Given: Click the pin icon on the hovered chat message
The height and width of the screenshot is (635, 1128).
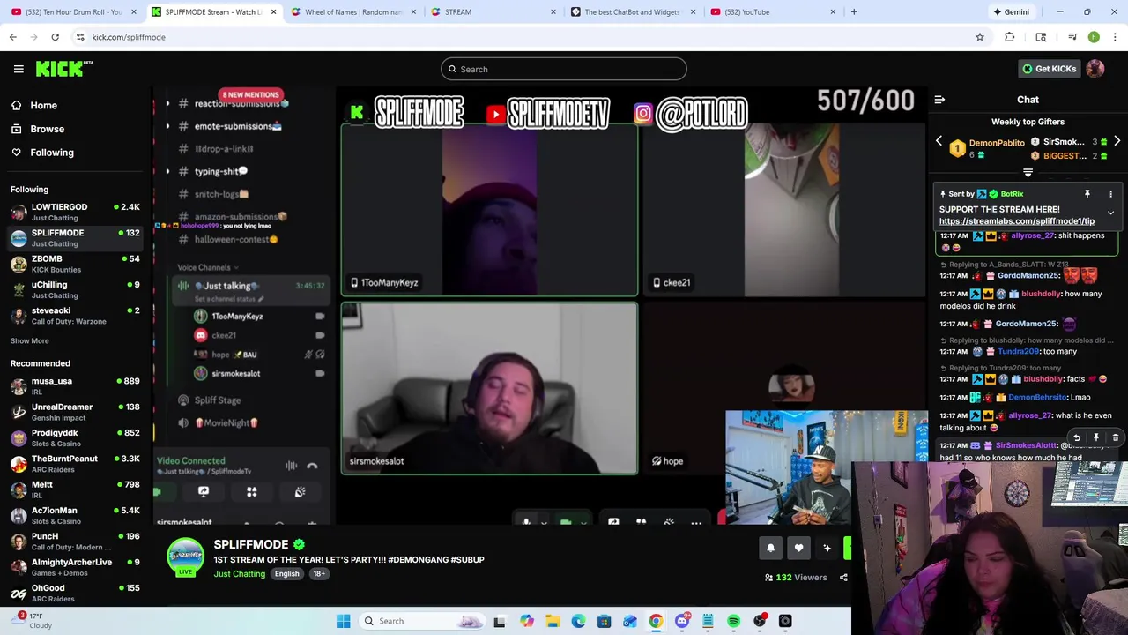Looking at the screenshot, I should [x=1095, y=437].
